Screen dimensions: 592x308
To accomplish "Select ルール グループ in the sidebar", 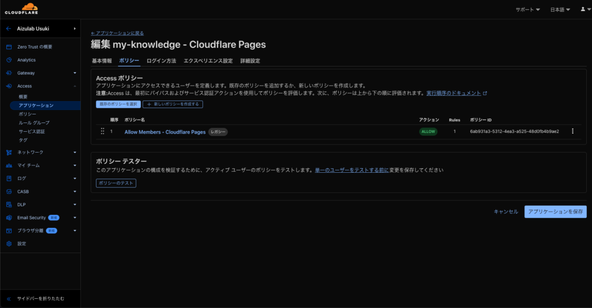I will click(34, 123).
